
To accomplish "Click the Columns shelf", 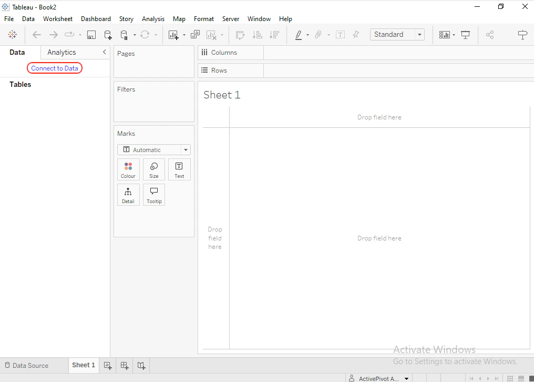I will [366, 53].
